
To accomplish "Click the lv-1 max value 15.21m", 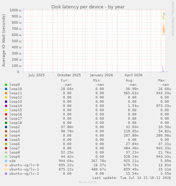I will point(165,169).
